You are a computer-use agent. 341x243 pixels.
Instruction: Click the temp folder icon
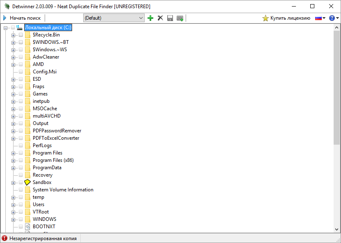click(x=27, y=197)
